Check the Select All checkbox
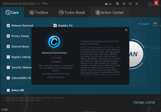The height and width of the screenshot is (112, 161). (x=8, y=90)
